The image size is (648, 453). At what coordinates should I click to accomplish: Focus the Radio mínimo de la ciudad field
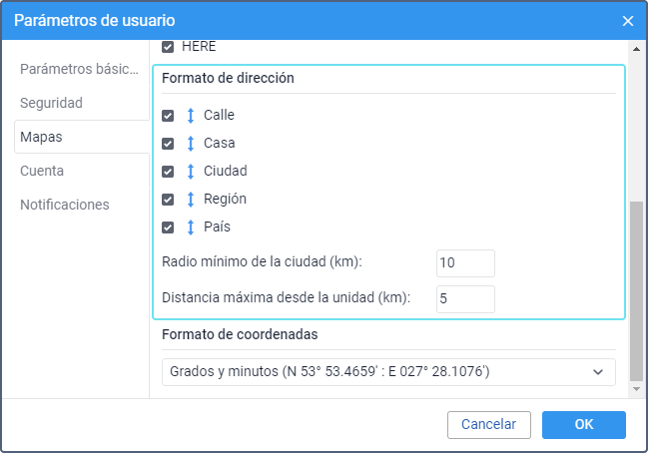[465, 262]
